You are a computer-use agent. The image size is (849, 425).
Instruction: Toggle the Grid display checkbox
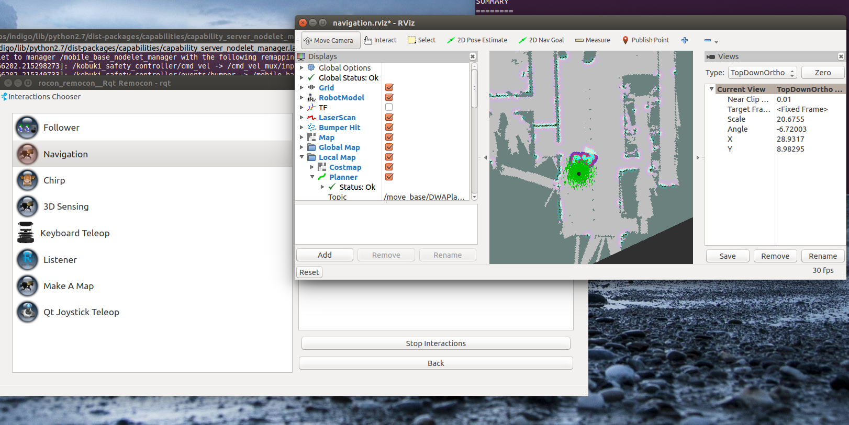point(389,88)
